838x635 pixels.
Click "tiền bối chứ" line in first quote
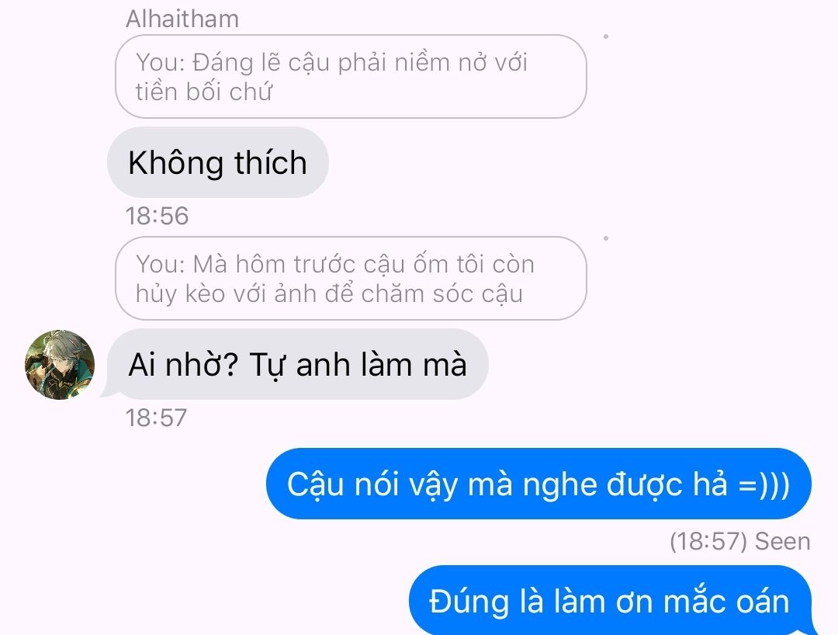pyautogui.click(x=204, y=92)
